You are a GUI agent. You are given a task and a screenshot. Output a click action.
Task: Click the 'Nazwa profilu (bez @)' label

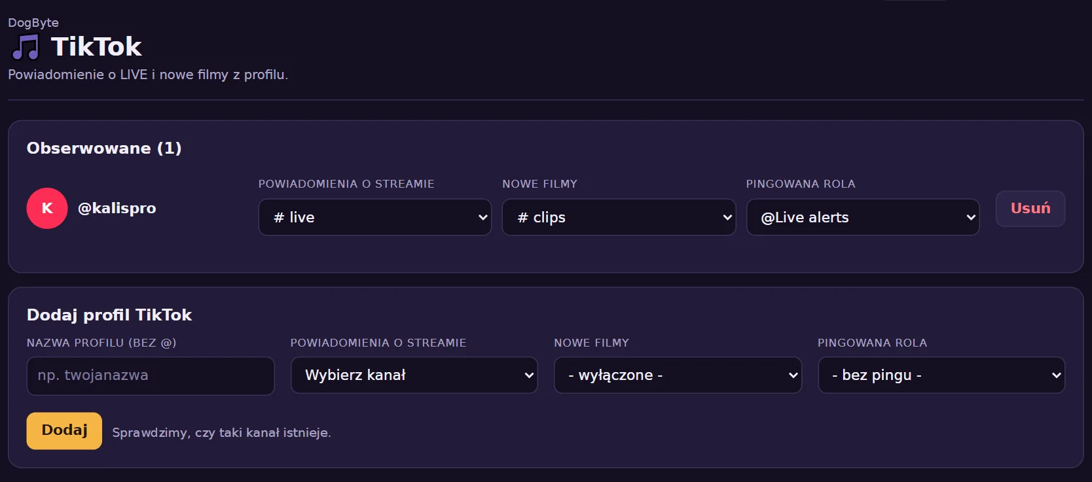101,343
